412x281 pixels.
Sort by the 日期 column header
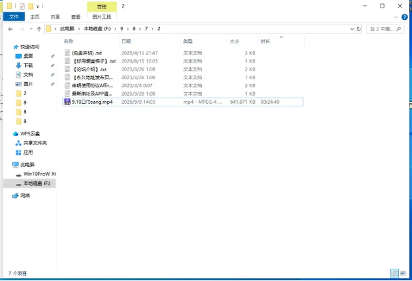click(126, 41)
